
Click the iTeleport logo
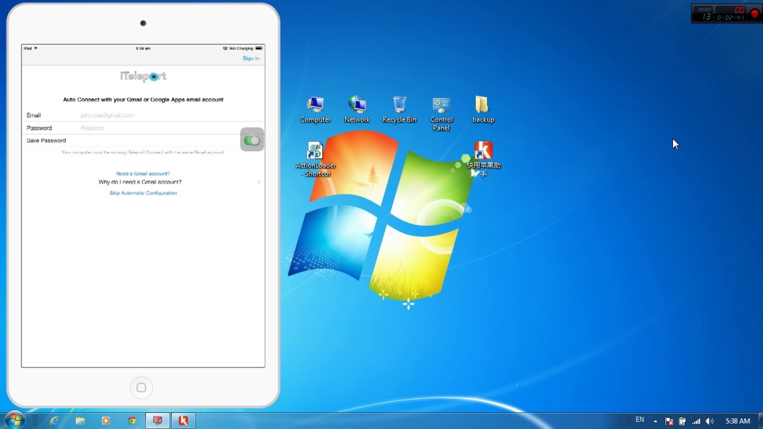tap(143, 76)
